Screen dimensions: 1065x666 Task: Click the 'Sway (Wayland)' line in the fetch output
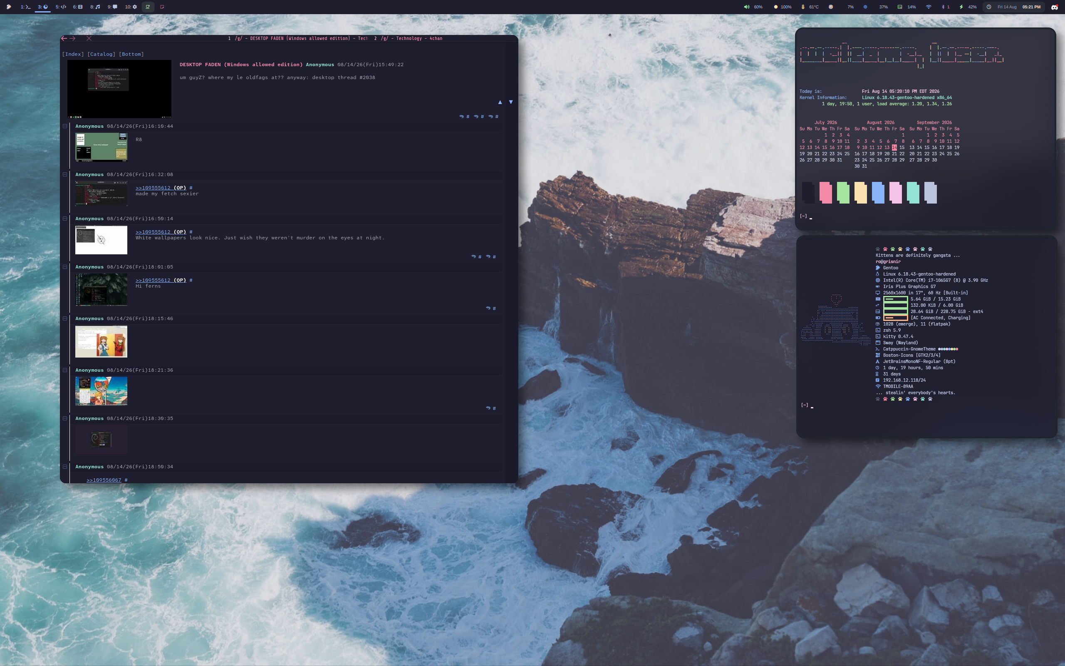pos(900,343)
